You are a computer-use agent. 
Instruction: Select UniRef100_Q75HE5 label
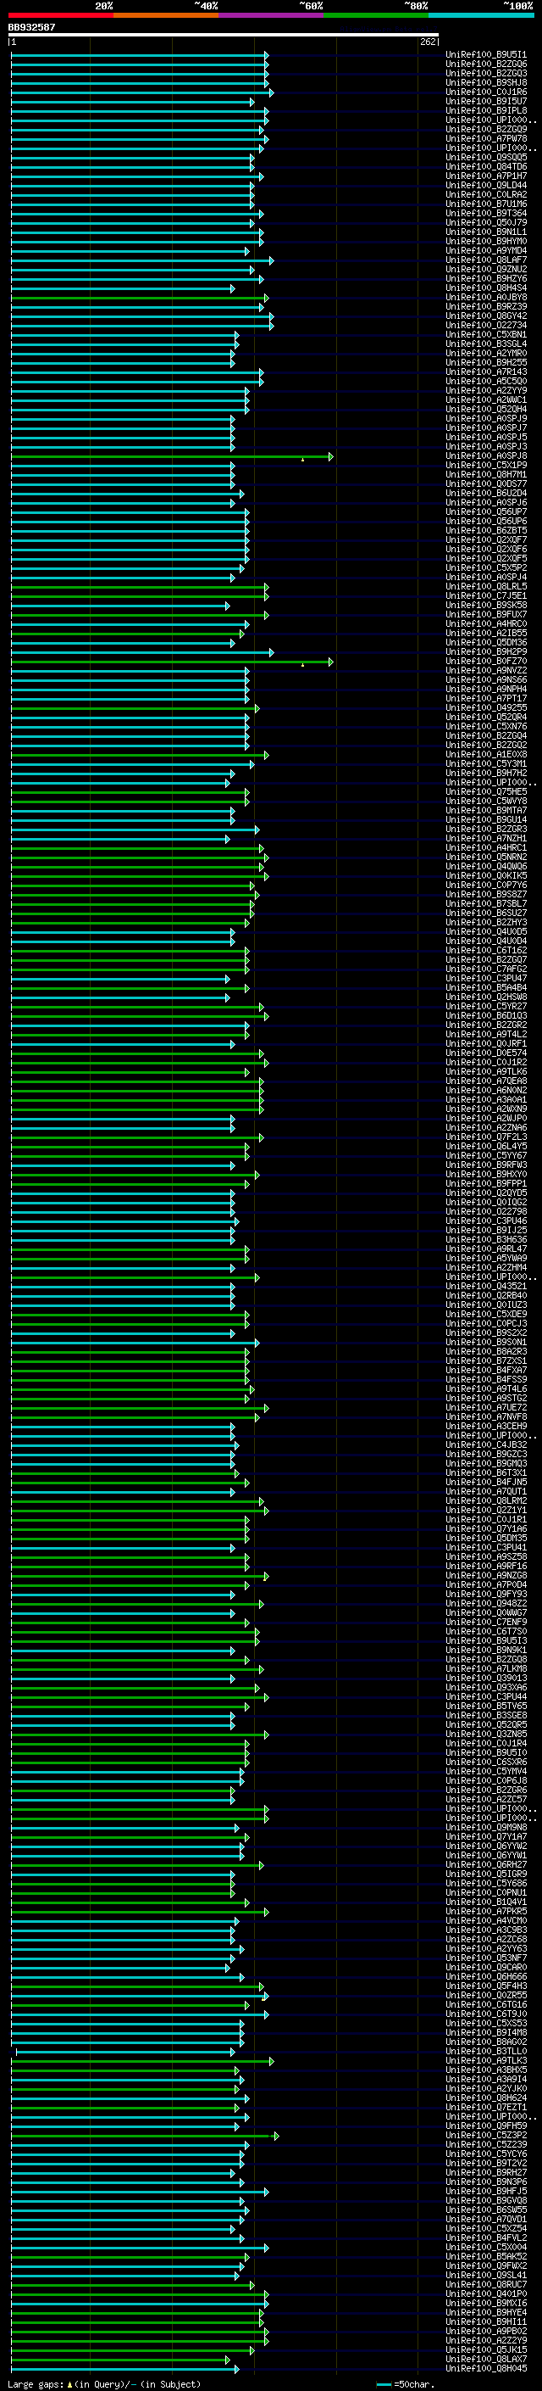(486, 791)
